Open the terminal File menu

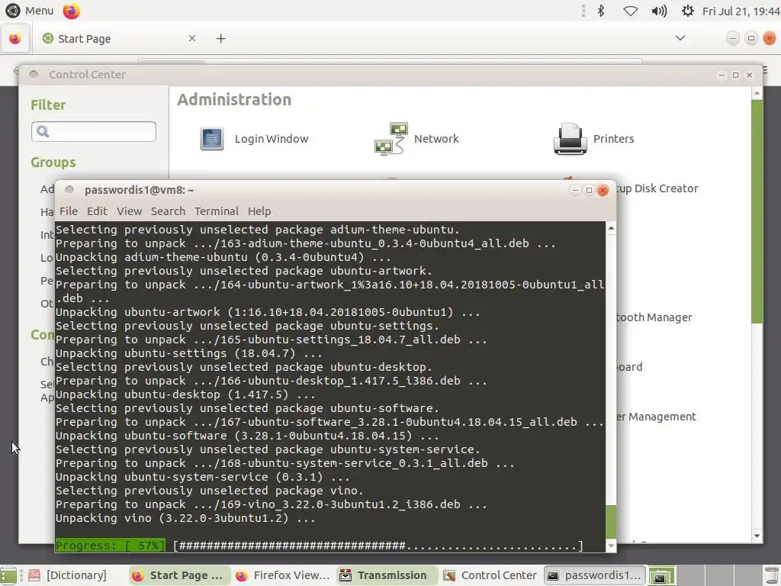(x=68, y=211)
